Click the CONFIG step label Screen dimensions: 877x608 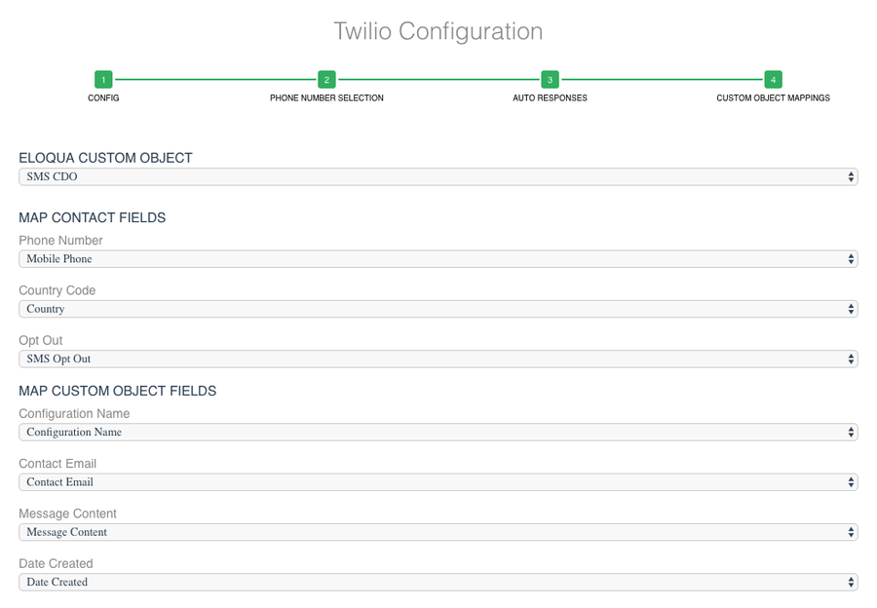coord(103,97)
